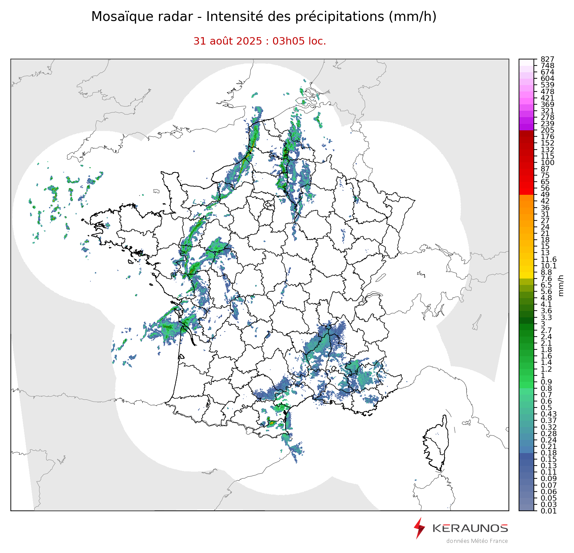Click the '421' colorbar tick label
This screenshot has width=574, height=553.
pos(547,98)
